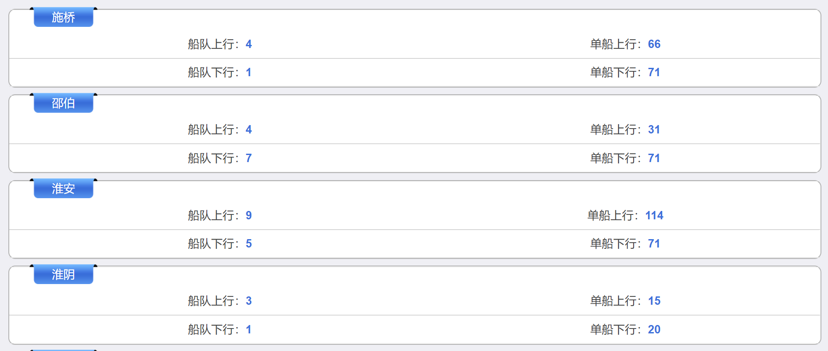The height and width of the screenshot is (351, 828).
Task: Click 邵伯 单船下行 count 71
Action: point(654,158)
